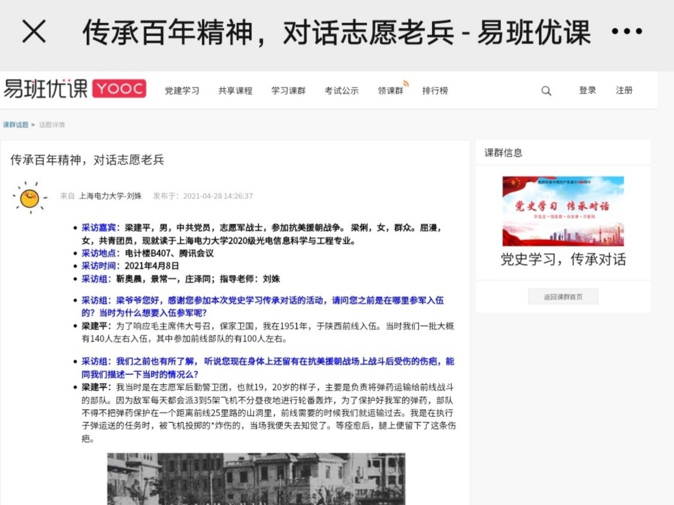Screen dimensions: 674x505
Task: Open the 考试公示 page
Action: click(341, 91)
